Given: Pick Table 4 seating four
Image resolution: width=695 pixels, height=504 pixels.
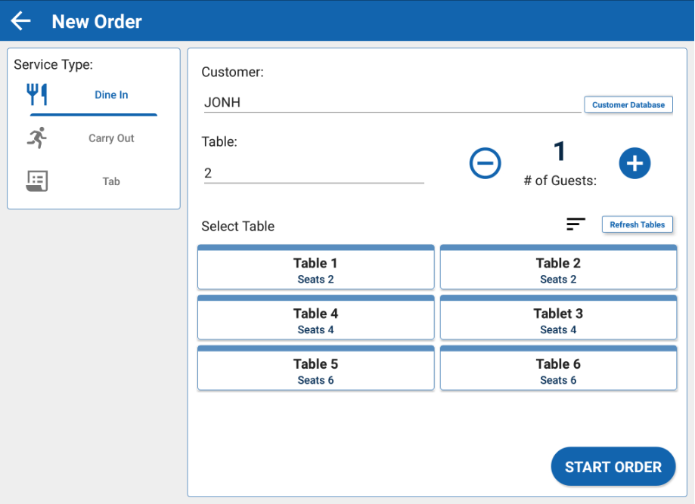Looking at the screenshot, I should click(x=315, y=319).
